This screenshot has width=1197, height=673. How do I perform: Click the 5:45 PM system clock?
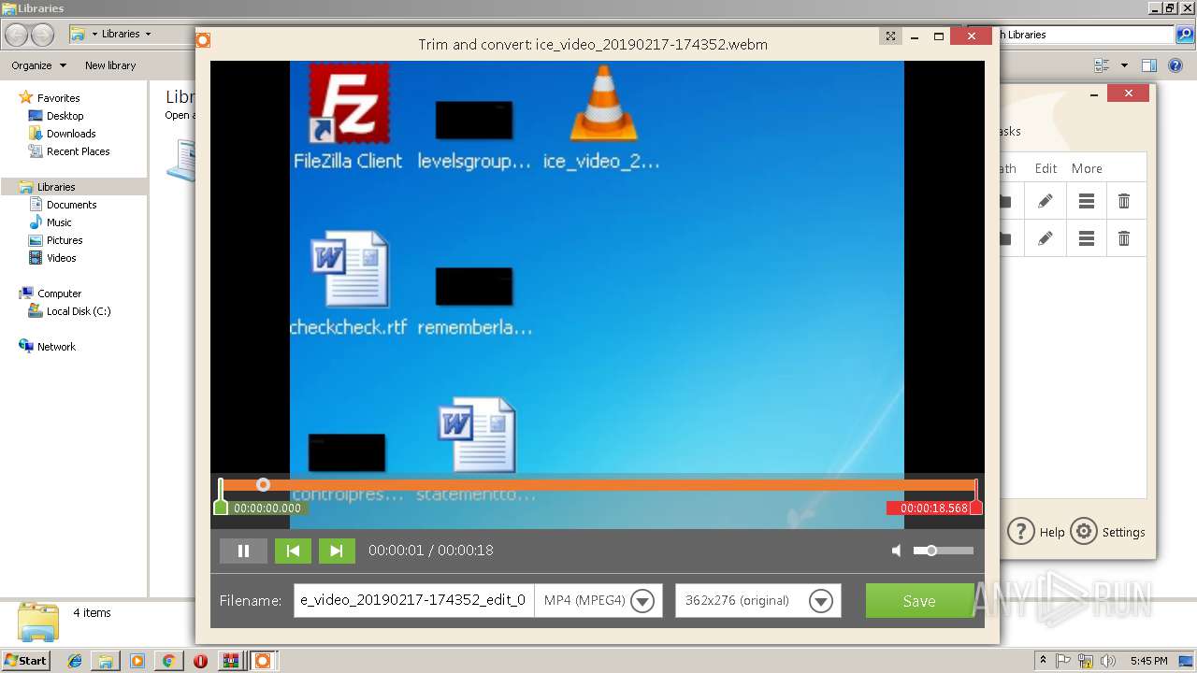pyautogui.click(x=1149, y=661)
